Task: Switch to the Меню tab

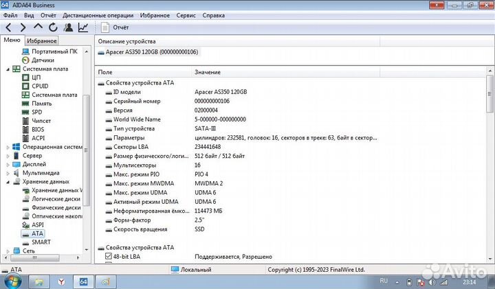Action: (x=12, y=40)
